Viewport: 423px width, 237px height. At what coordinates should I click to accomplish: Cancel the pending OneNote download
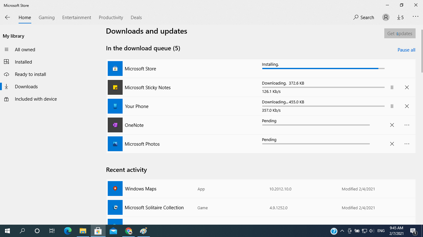coord(392,125)
